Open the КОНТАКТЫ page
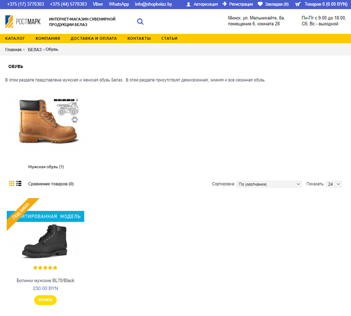351x316 pixels. click(139, 38)
